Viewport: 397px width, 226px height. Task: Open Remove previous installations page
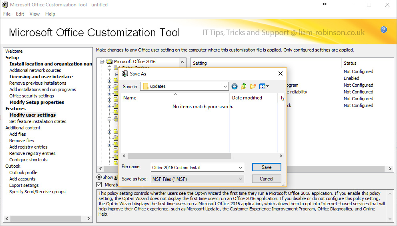[38, 83]
